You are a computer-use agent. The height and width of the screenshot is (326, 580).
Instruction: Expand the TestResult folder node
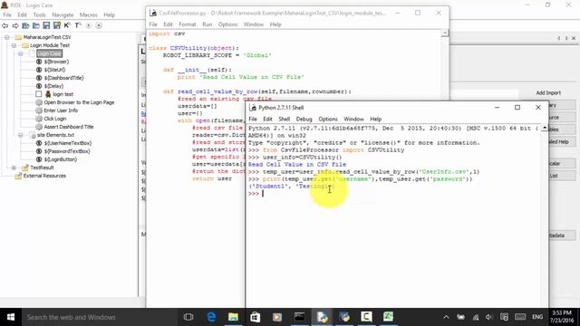[14, 168]
